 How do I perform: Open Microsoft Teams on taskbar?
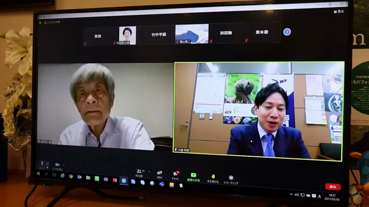[x=161, y=184]
